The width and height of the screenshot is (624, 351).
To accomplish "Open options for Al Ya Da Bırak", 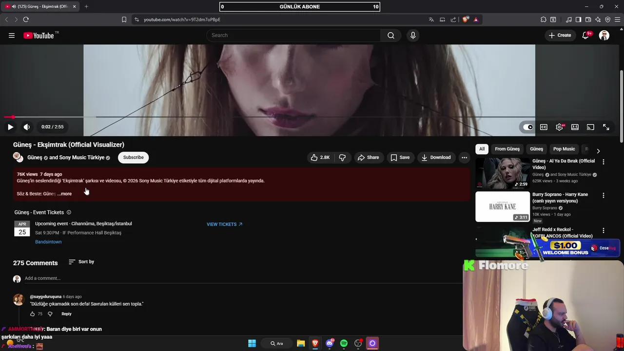I will pyautogui.click(x=604, y=162).
